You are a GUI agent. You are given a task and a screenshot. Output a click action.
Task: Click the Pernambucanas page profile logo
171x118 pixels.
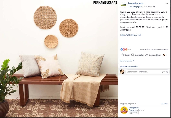click(123, 5)
